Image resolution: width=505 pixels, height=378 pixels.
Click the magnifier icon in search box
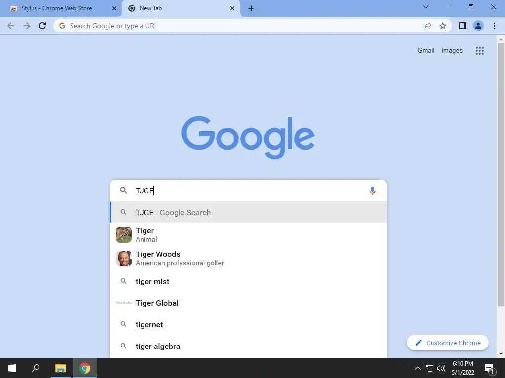pos(123,190)
